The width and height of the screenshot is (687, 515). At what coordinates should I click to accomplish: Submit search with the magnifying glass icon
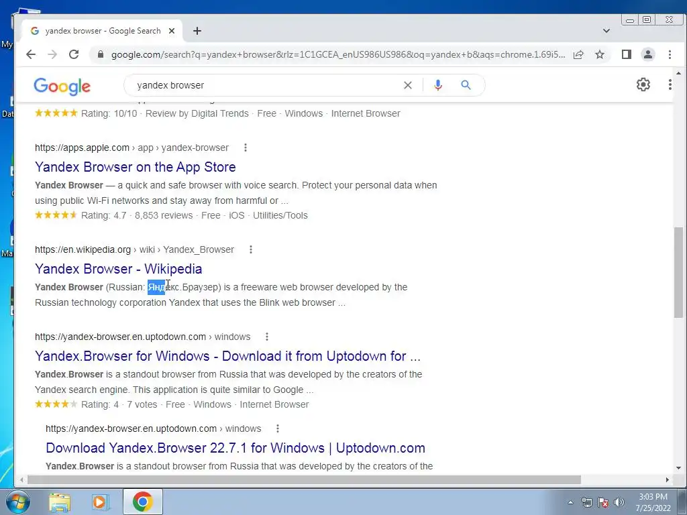[x=466, y=85]
